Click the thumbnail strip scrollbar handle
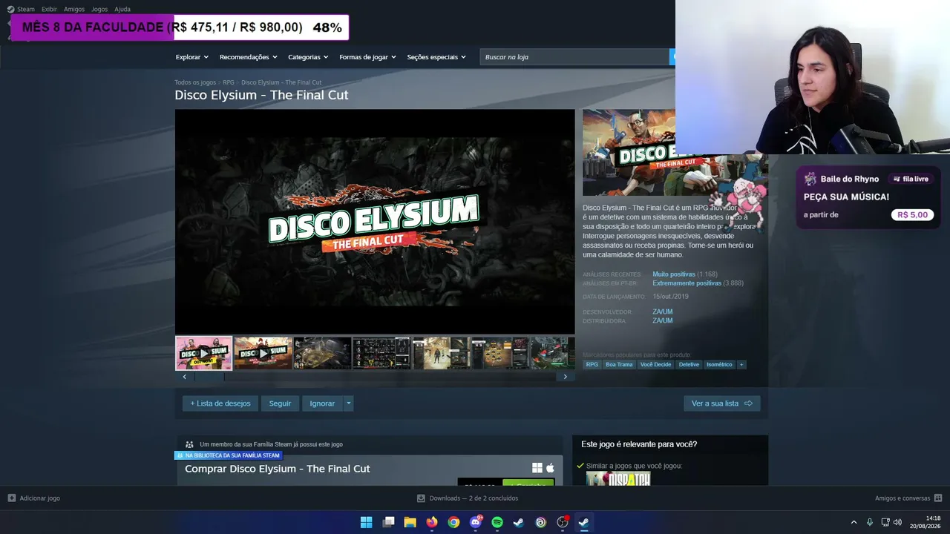The image size is (950, 534). [x=209, y=377]
